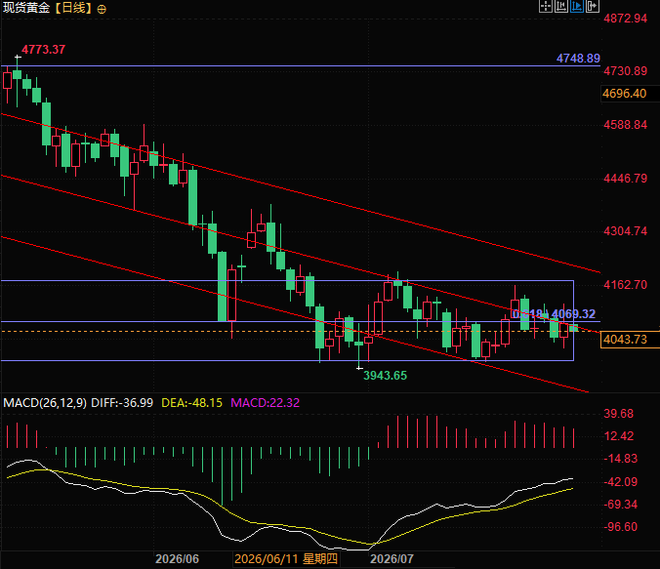The width and height of the screenshot is (660, 569).
Task: Open the circled plus next to 日线
Action: click(102, 9)
